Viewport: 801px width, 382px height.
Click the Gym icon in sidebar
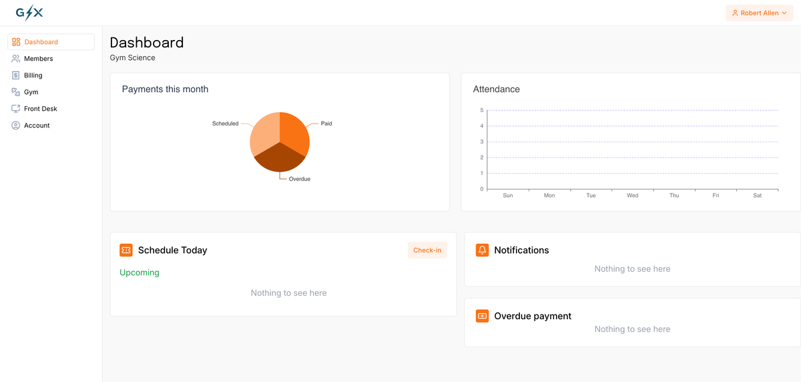[x=16, y=92]
